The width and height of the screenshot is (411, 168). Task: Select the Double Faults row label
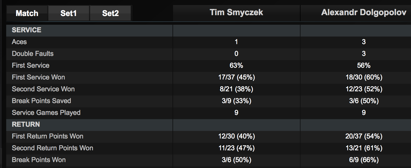coord(33,54)
